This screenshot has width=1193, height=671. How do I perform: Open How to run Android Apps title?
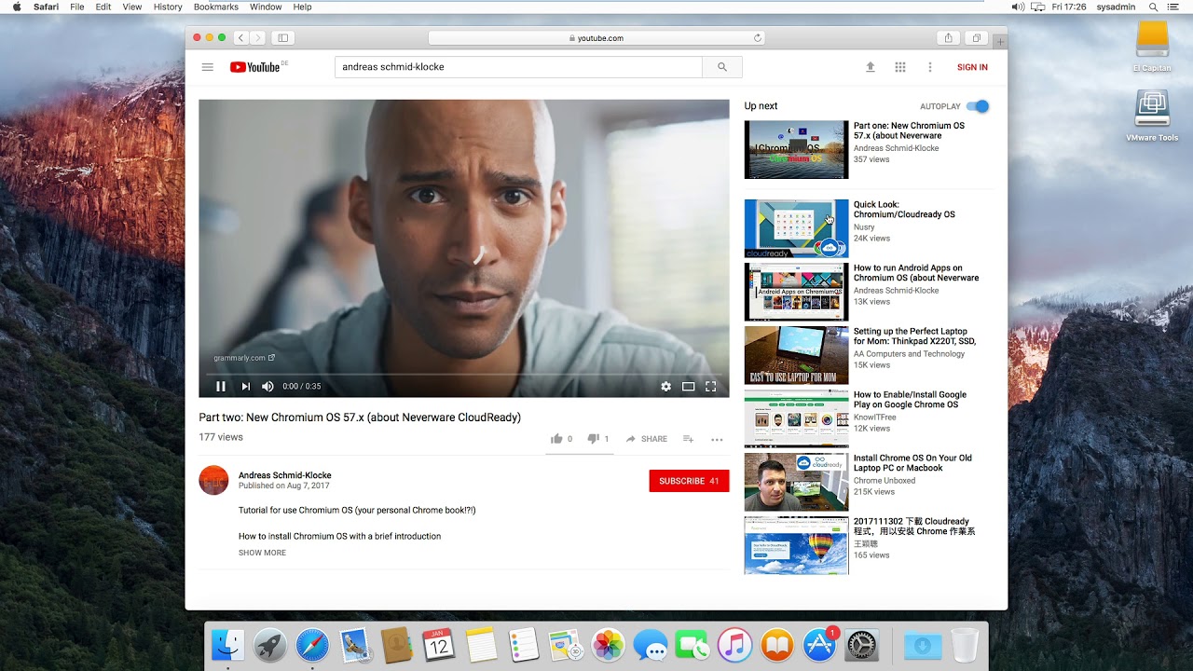point(916,273)
